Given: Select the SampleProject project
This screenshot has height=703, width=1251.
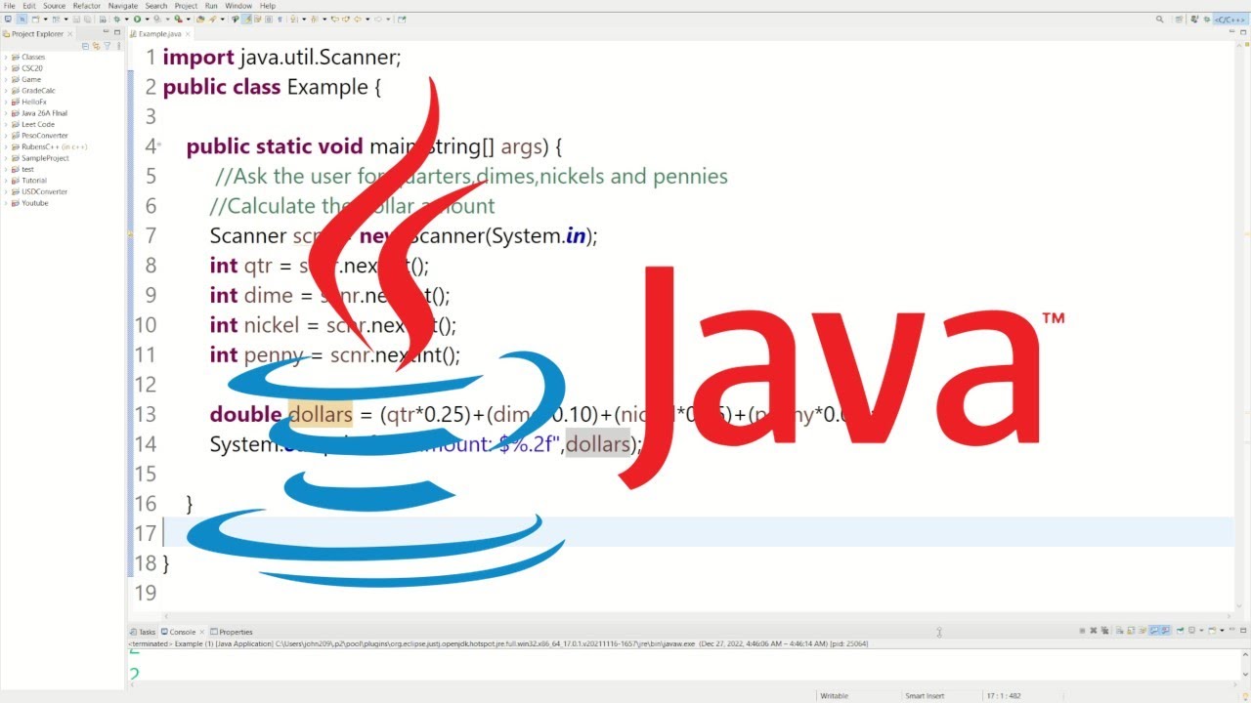Looking at the screenshot, I should (45, 158).
